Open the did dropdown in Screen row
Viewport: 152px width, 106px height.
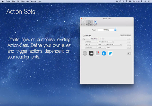102,45
